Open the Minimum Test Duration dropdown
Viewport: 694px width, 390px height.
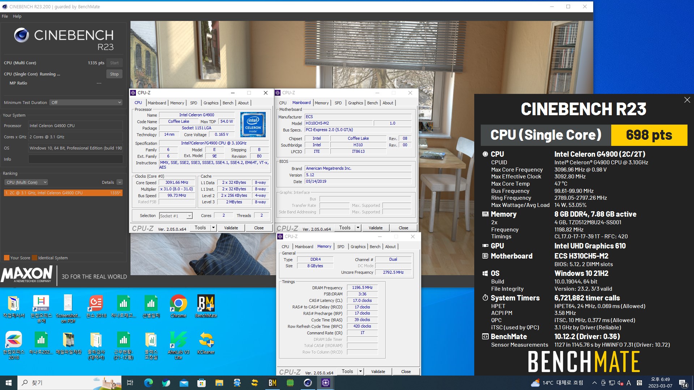(x=86, y=103)
